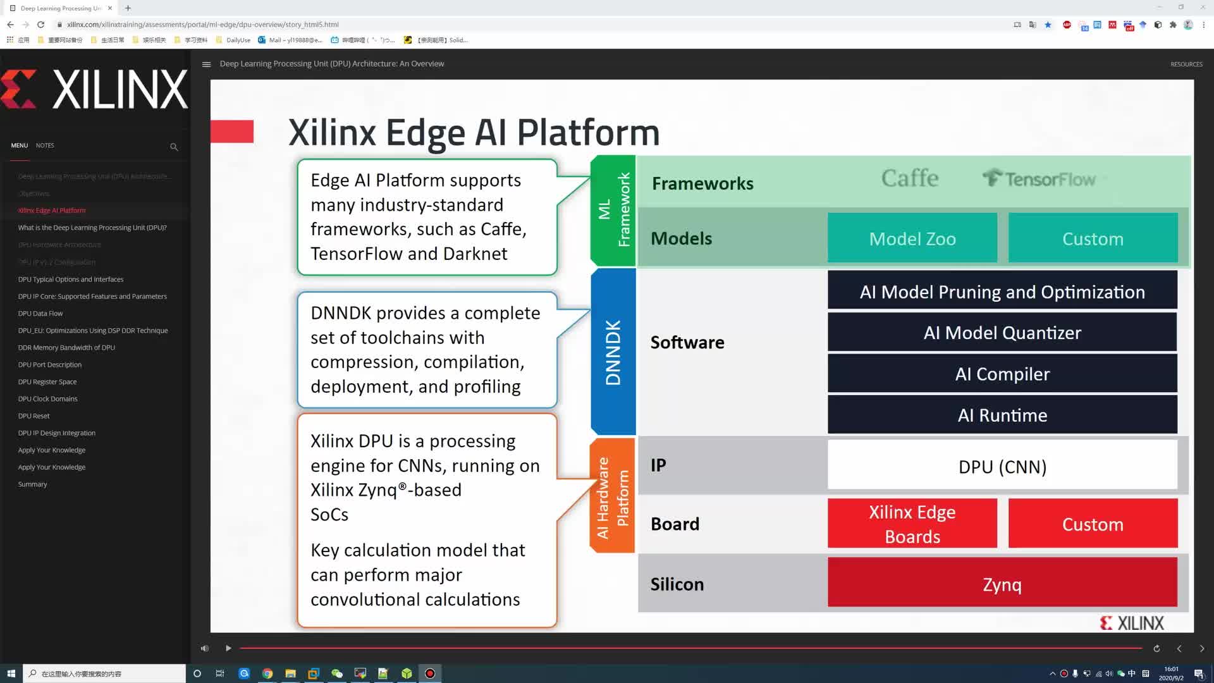Open the AdBlock Plus extension icon

(1067, 25)
